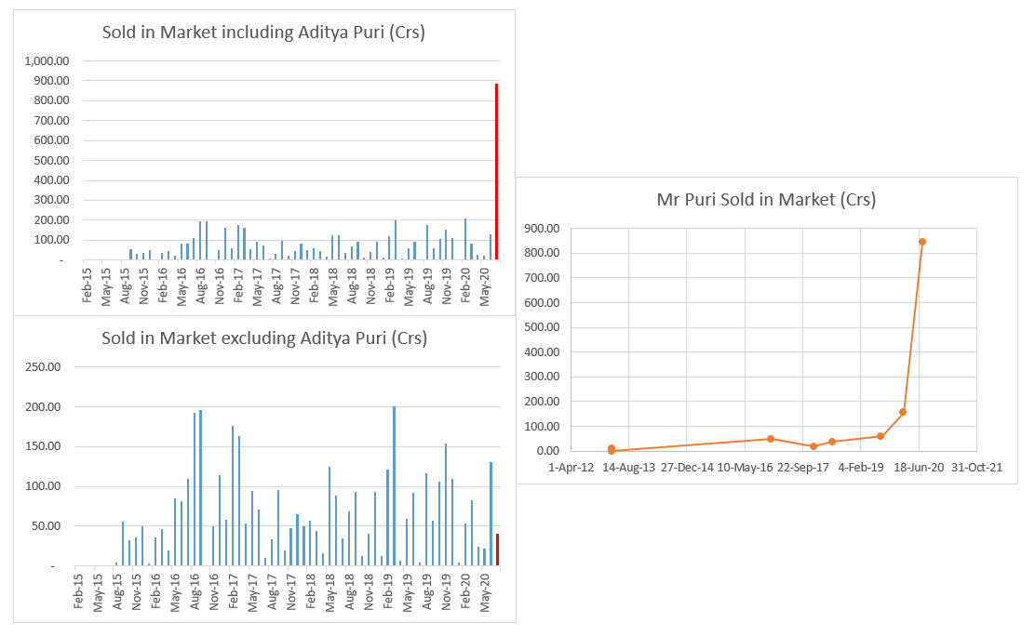Viewport: 1035px width, 636px height.
Task: Click the May-20 label in the including-Puri chart
Action: [x=485, y=286]
